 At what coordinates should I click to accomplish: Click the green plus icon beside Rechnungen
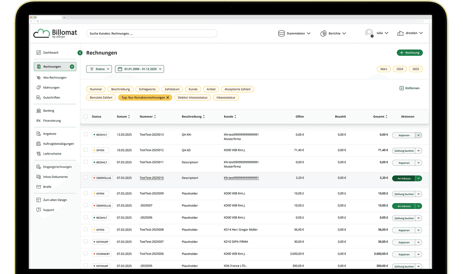(72, 66)
